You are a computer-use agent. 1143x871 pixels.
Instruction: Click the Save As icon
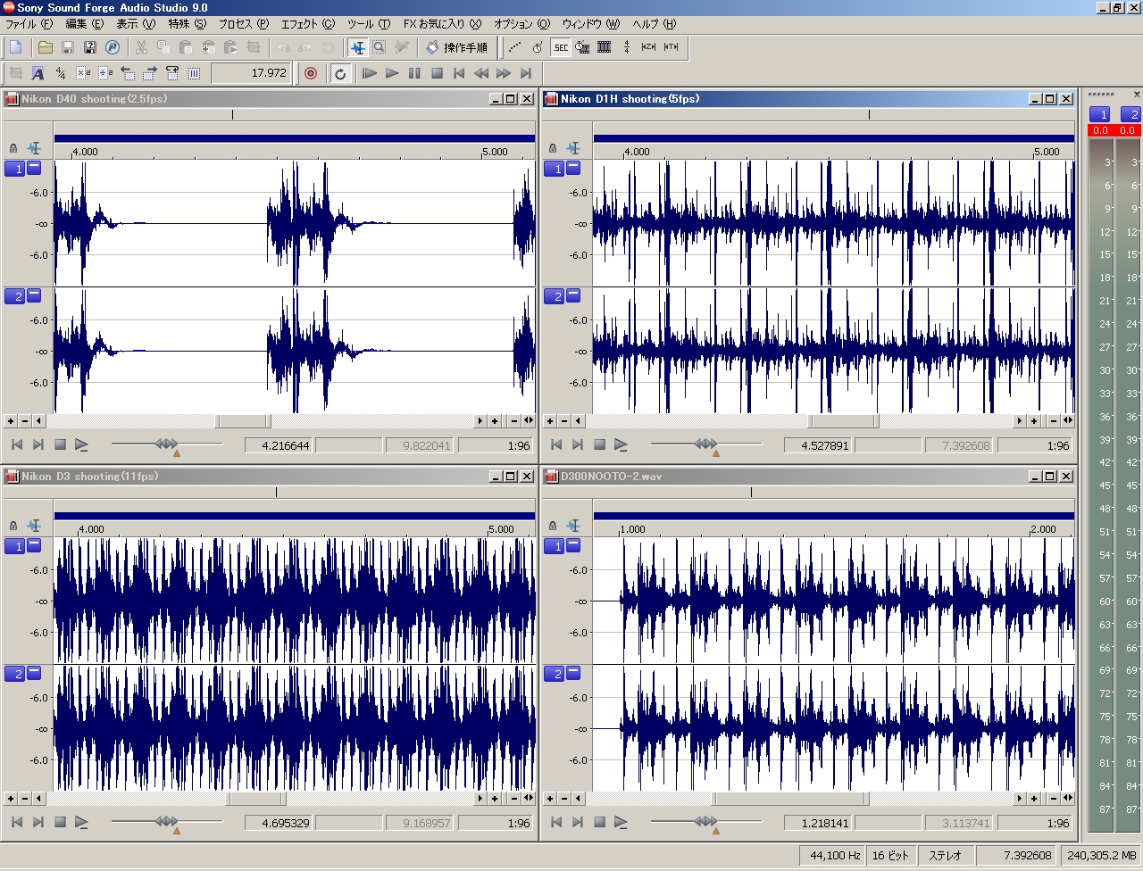coord(89,47)
